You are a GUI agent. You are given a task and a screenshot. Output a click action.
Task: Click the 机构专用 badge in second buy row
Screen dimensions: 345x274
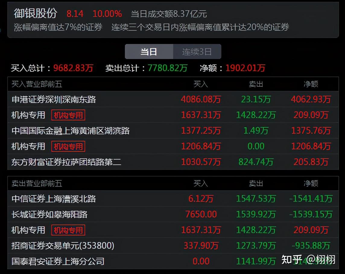coord(68,115)
